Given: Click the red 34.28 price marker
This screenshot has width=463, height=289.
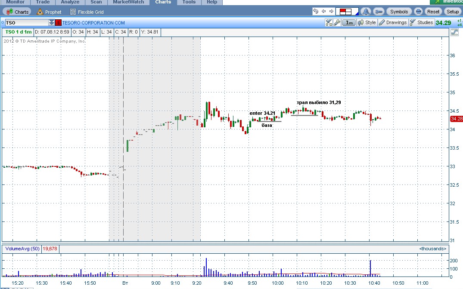Looking at the screenshot, I should point(456,119).
